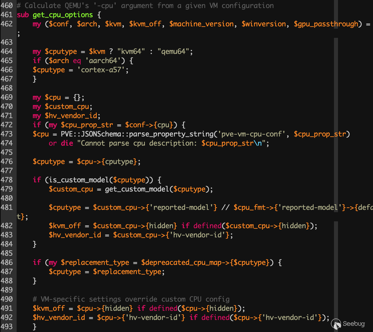Screen dimensions: 373x332
Task: Click the sub name get_cpu_options
Action: click(63, 15)
